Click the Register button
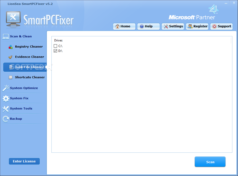Viewport: 238px width, 176px height. click(x=197, y=26)
